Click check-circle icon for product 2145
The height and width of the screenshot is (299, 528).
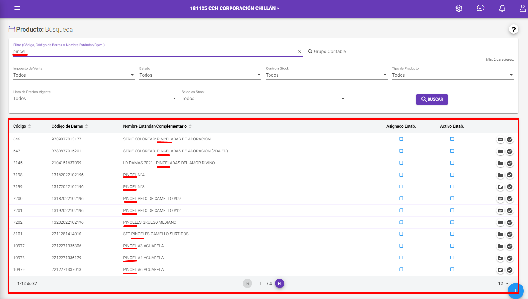[510, 163]
